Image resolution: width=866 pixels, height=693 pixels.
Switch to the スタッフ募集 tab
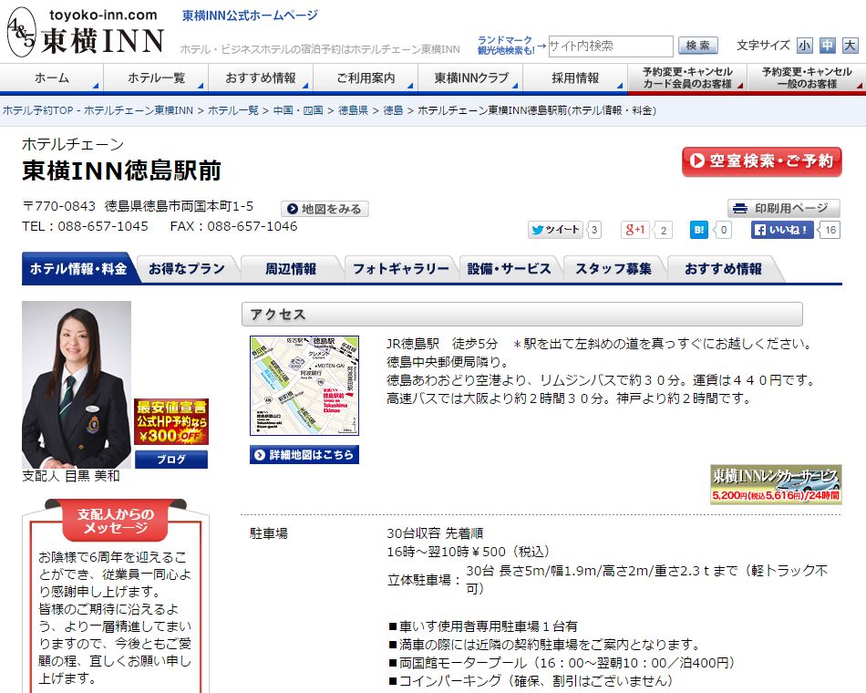(613, 269)
